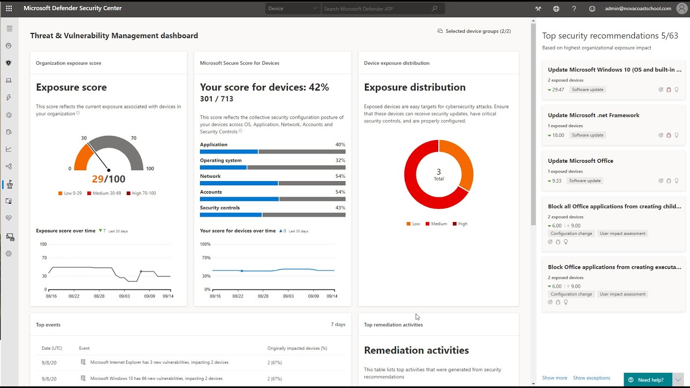
Task: Click lightbulb icon on Update .net Framework card
Action: [x=677, y=135]
